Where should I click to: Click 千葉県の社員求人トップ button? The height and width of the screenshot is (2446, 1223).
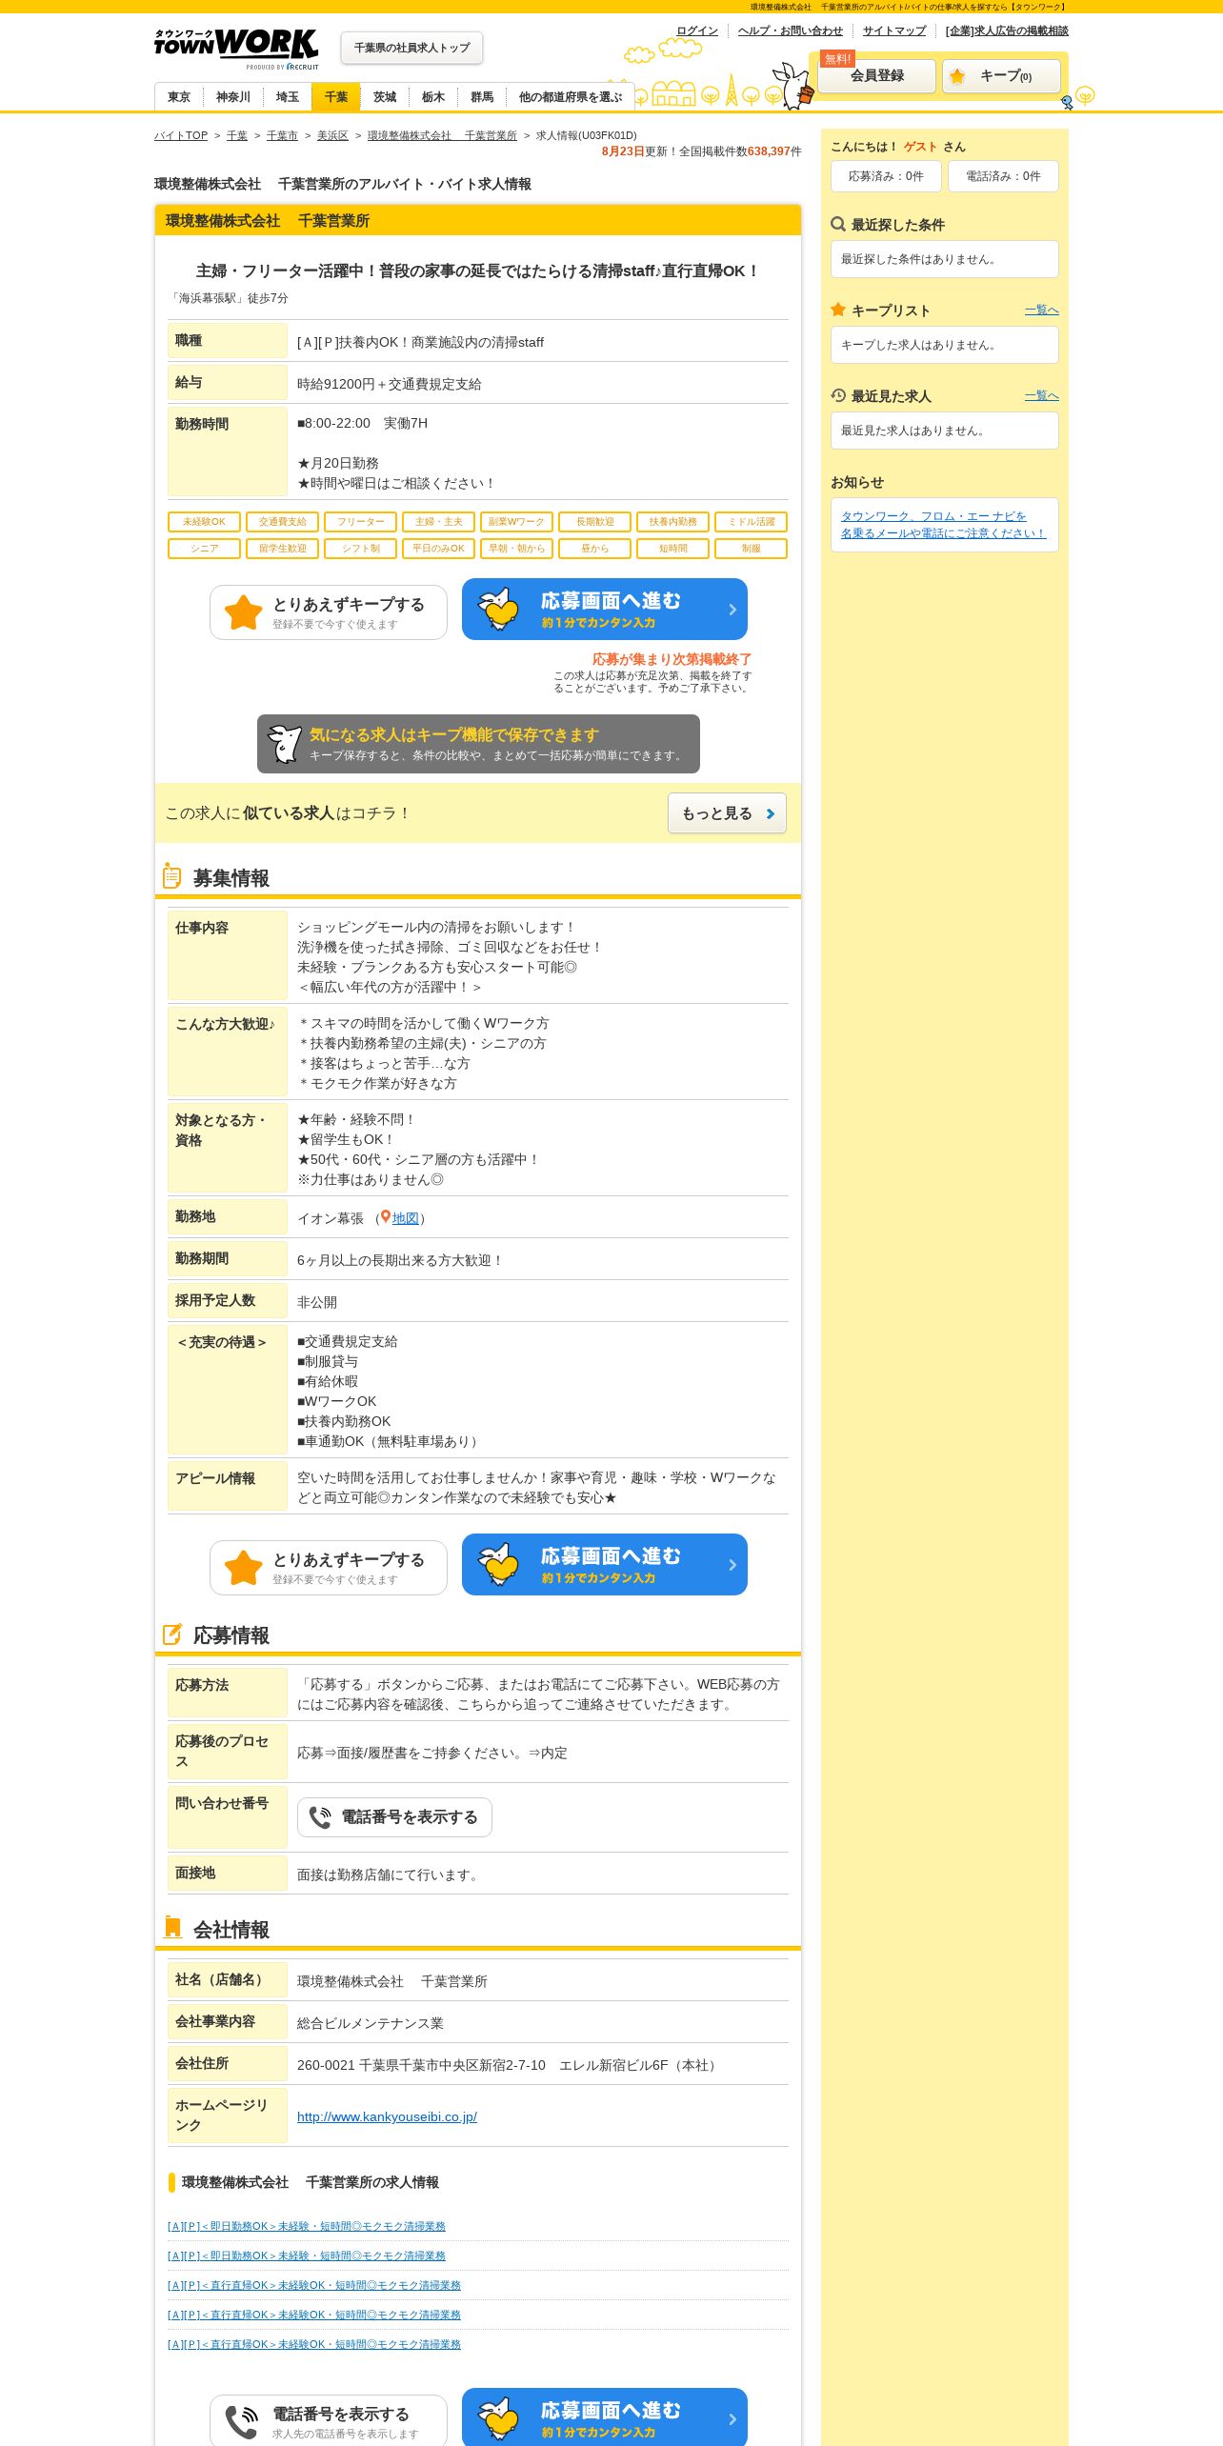pyautogui.click(x=411, y=48)
